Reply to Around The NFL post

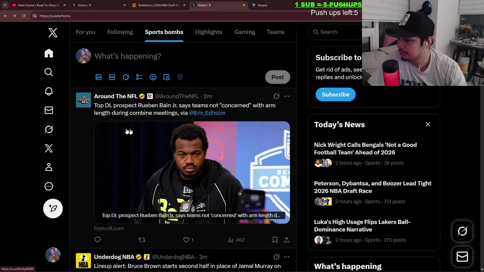[x=98, y=240]
